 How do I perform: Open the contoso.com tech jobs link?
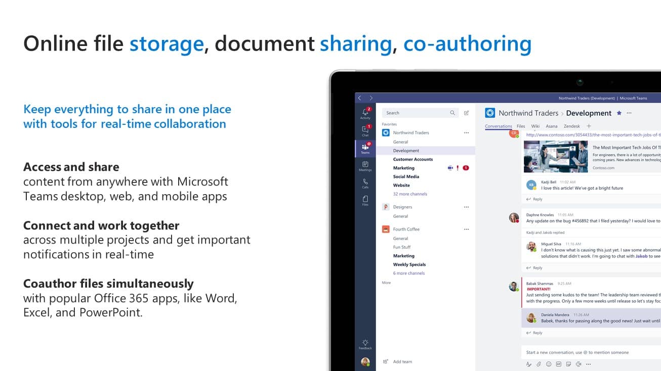(x=593, y=135)
